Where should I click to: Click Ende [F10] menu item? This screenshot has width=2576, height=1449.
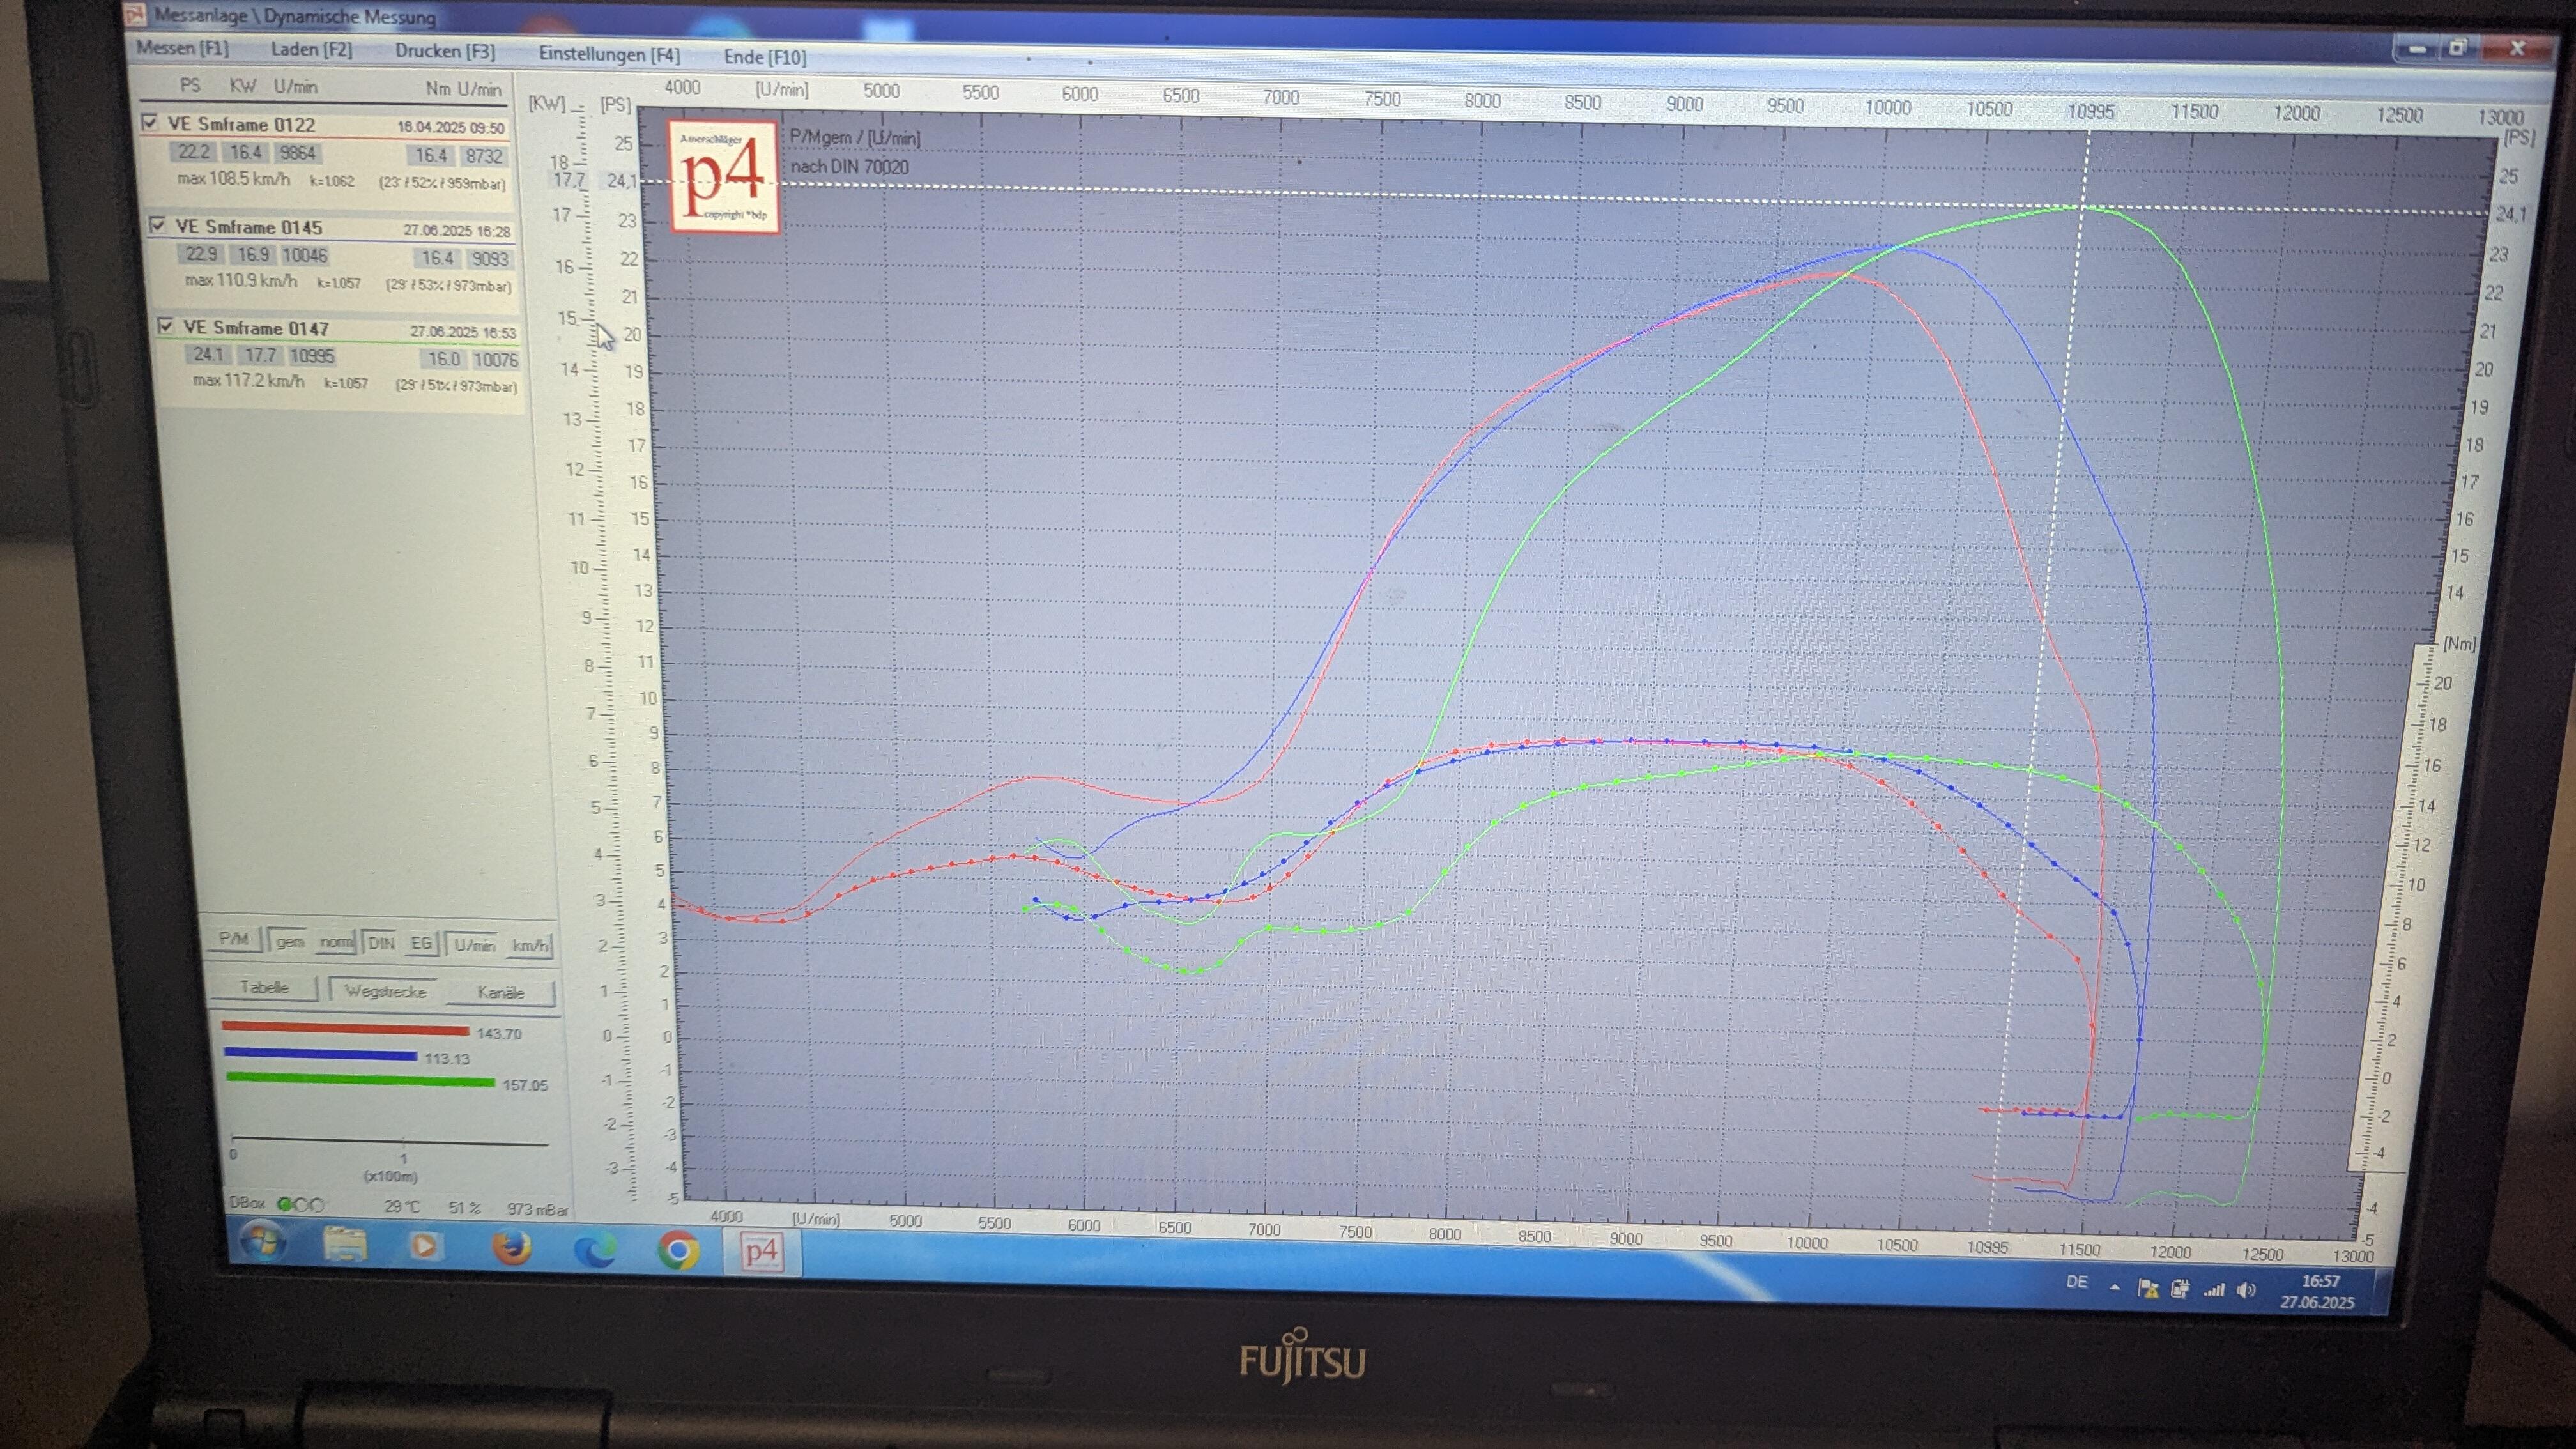point(765,57)
